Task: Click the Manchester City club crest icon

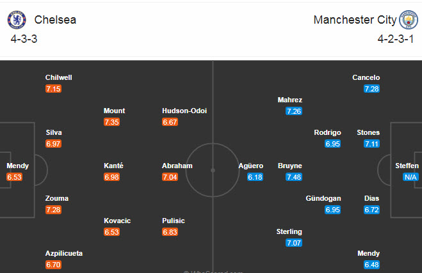Action: coord(408,20)
